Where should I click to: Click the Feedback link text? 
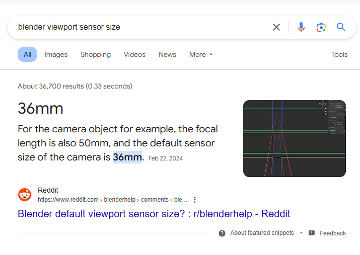[x=332, y=233]
